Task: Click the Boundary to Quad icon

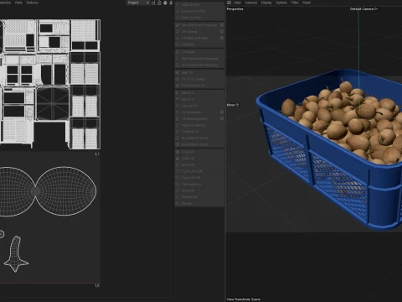Action: 178,144
